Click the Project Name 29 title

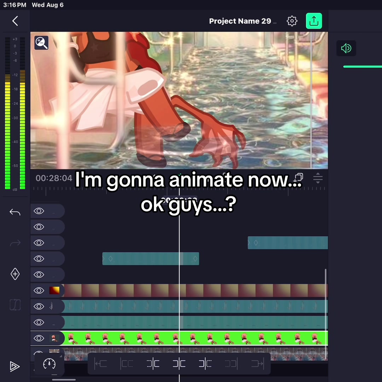point(240,21)
